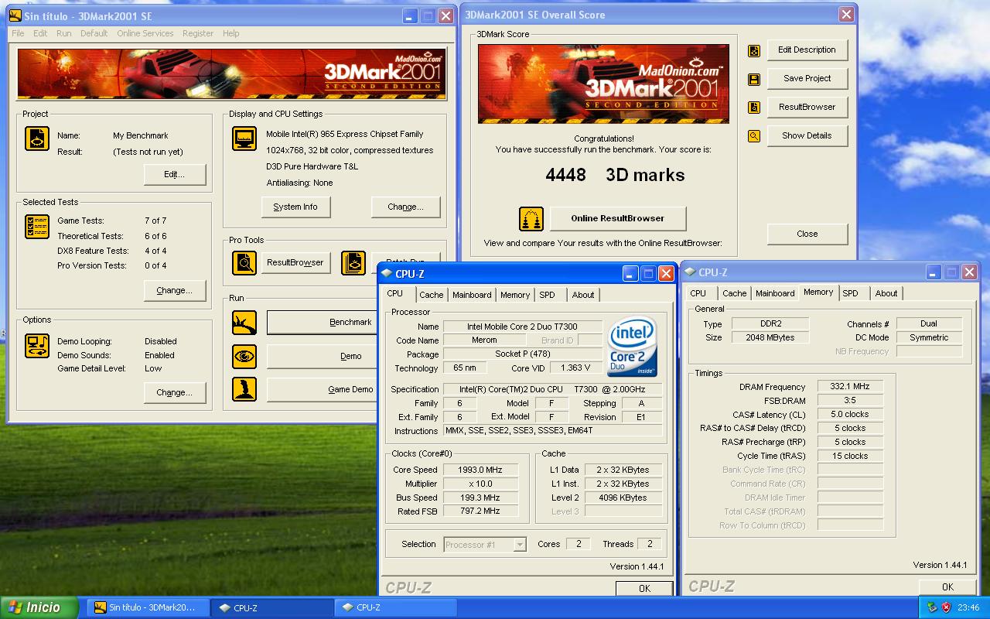Click the Core Speed value 1993.0 MHz
The image size is (990, 619).
tap(480, 470)
